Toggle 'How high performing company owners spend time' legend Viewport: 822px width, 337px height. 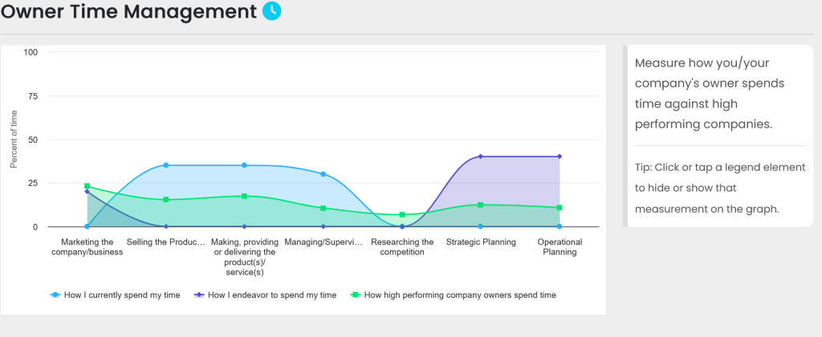pos(459,295)
